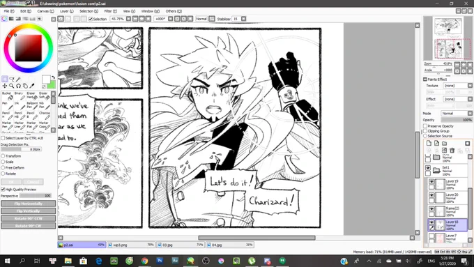Select the Binary pen tool
Screen dimensions: 474x267
tap(20, 96)
